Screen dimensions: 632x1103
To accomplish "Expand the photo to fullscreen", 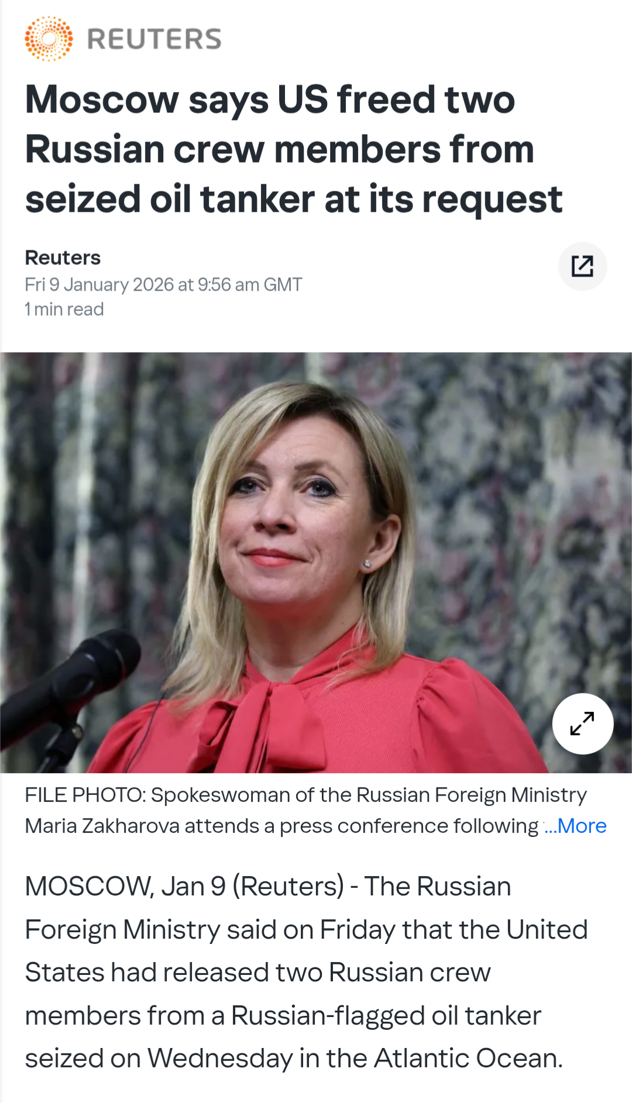I will coord(583,724).
